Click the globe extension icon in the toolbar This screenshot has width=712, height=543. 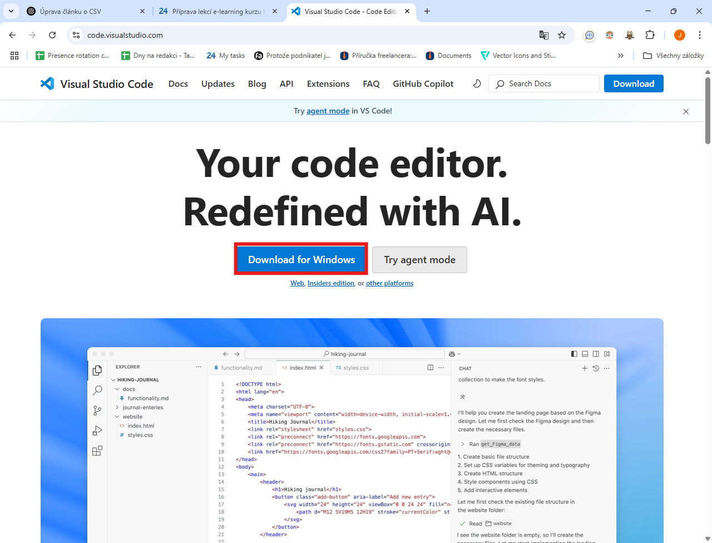[590, 35]
